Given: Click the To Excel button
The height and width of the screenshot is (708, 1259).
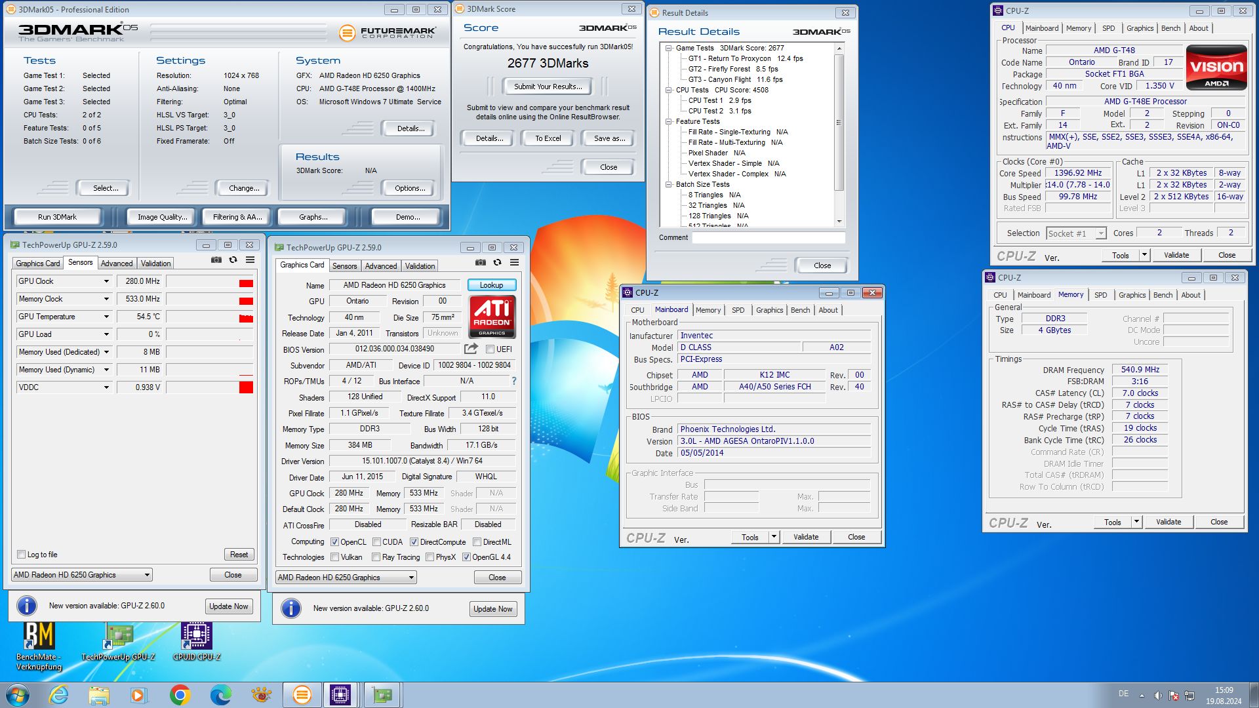Looking at the screenshot, I should point(548,138).
